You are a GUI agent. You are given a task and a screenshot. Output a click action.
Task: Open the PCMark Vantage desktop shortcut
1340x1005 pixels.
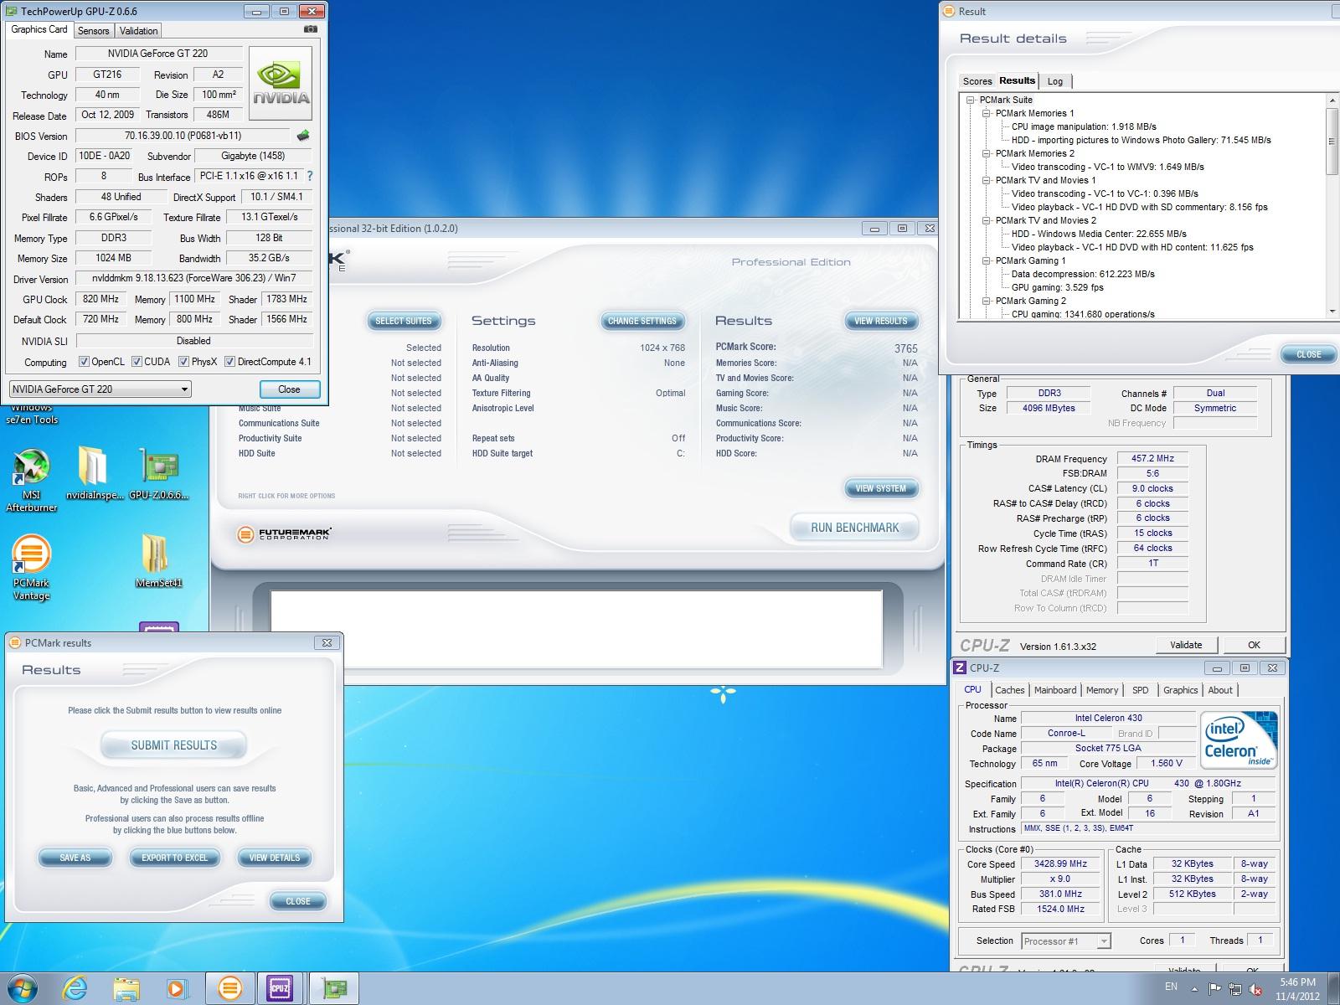(x=32, y=568)
